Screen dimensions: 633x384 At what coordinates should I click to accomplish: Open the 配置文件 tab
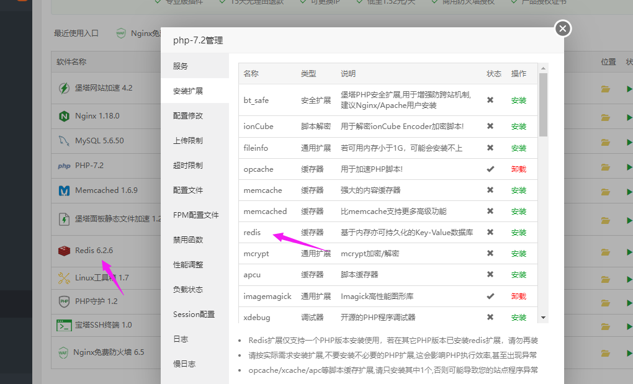click(195, 190)
